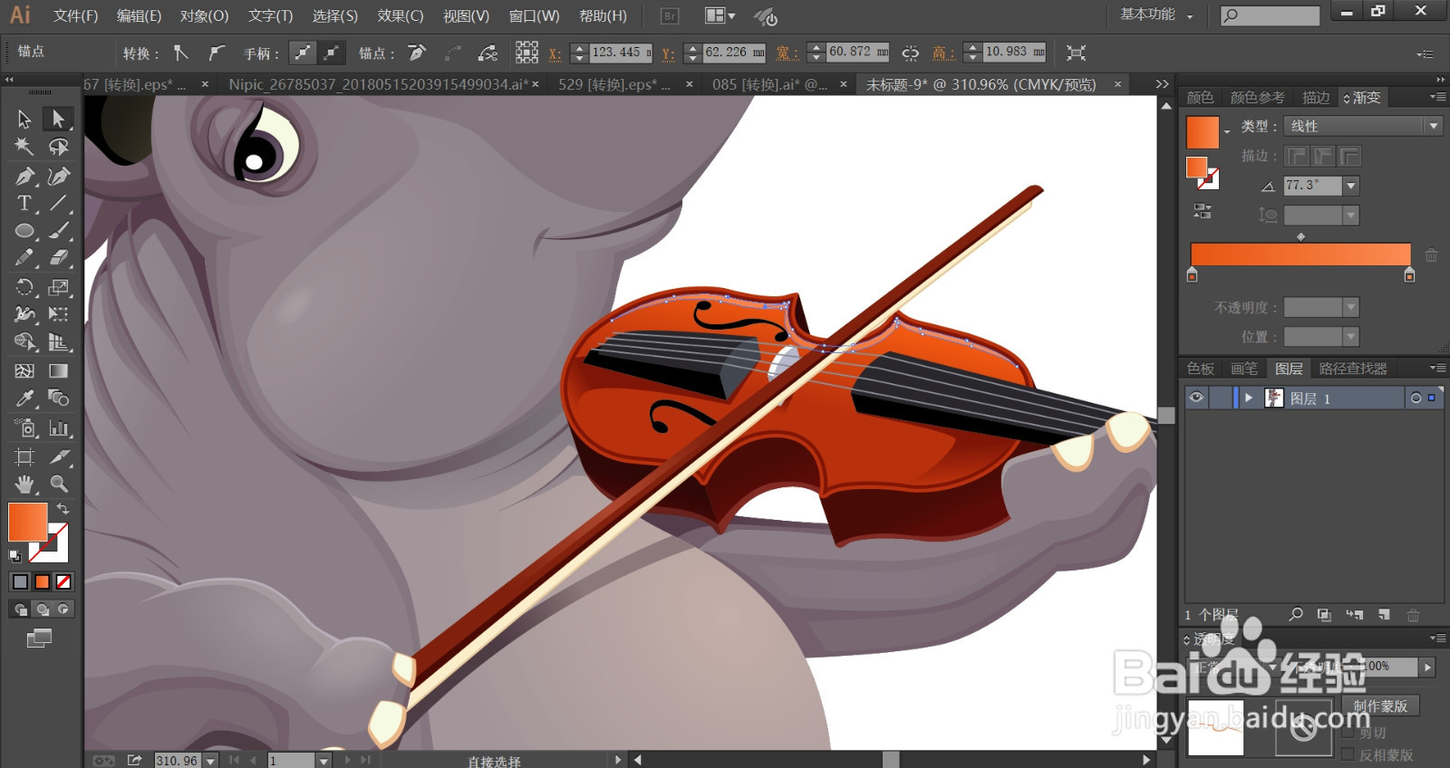Image resolution: width=1450 pixels, height=768 pixels.
Task: Open the 效果(C) menu
Action: [401, 15]
